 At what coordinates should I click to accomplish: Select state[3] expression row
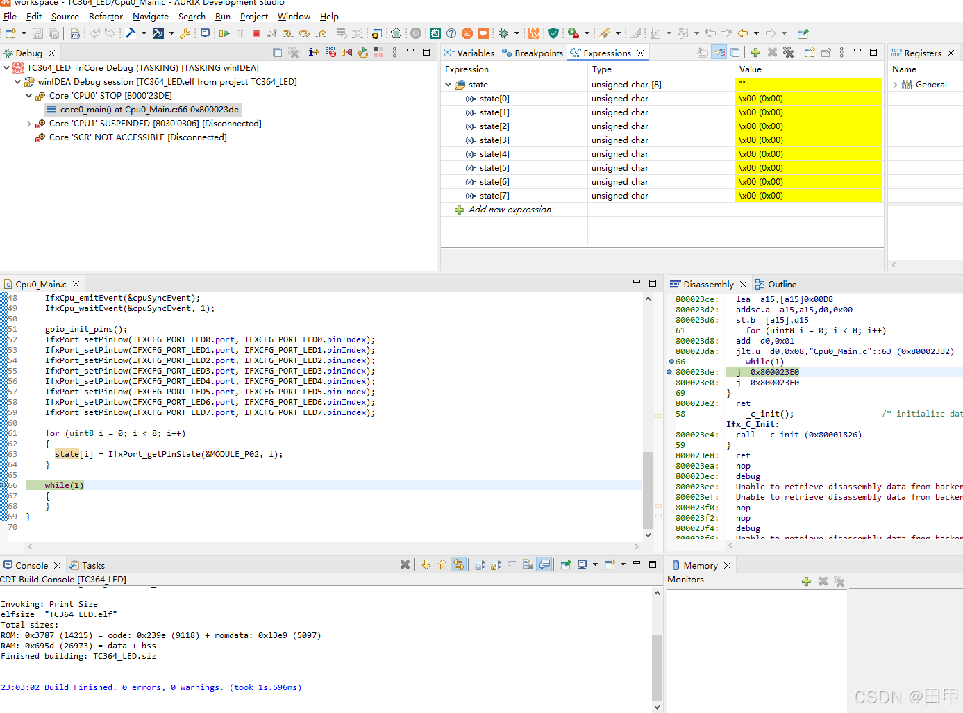click(662, 140)
